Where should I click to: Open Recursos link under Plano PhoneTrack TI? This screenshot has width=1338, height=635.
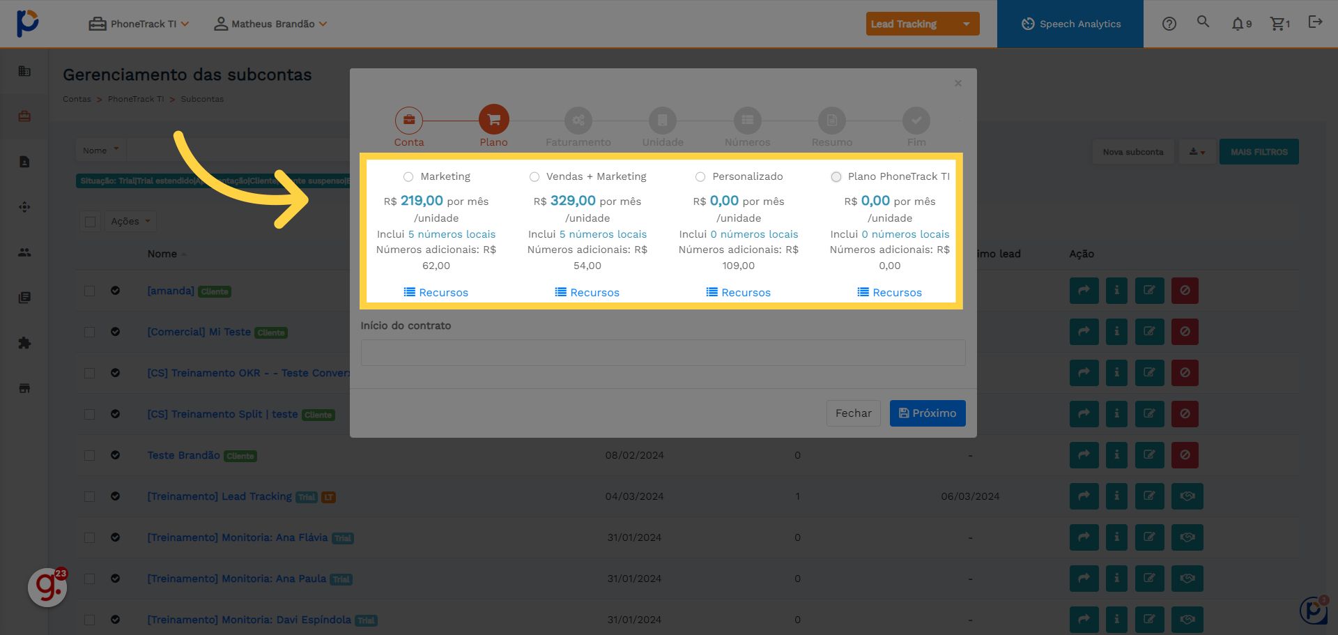pyautogui.click(x=890, y=293)
